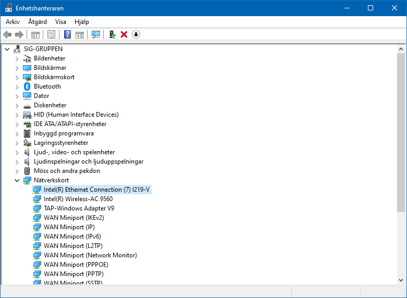Select WAN Miniport (Network Monitor)

[x=90, y=255]
